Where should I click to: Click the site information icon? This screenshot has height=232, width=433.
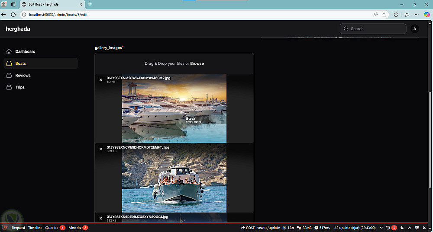tap(24, 15)
